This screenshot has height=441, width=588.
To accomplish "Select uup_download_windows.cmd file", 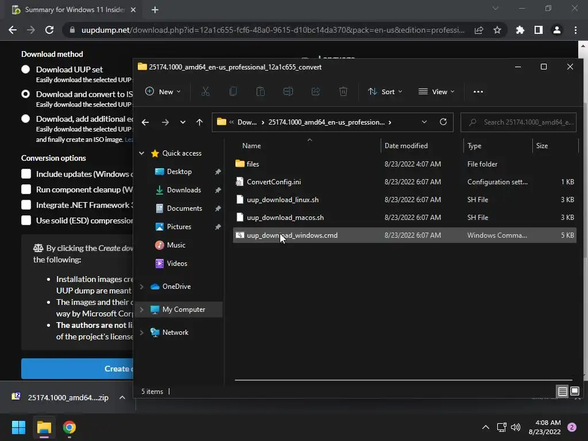I will pyautogui.click(x=405, y=235).
